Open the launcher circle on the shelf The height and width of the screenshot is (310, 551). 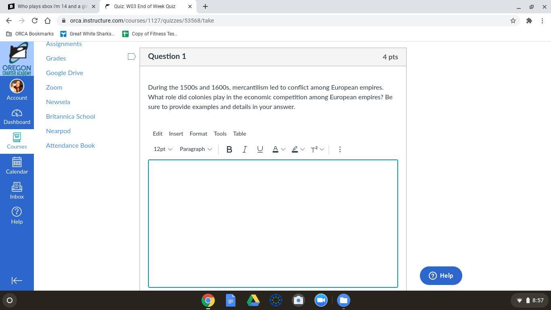click(x=10, y=300)
